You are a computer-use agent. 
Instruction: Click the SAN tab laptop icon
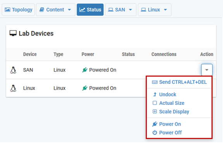click(111, 10)
